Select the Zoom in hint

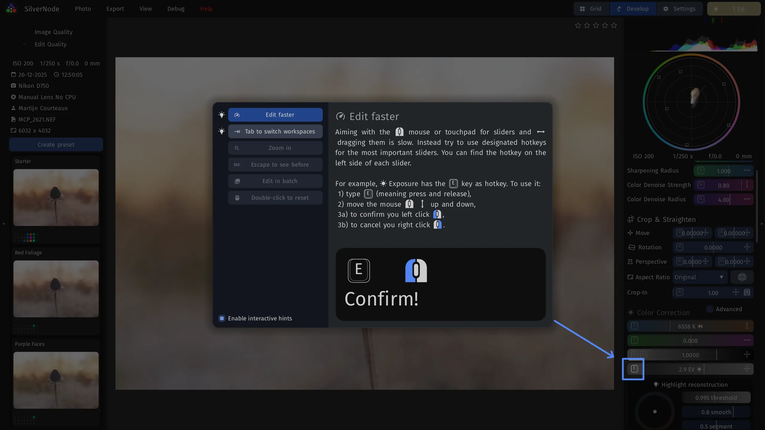275,148
